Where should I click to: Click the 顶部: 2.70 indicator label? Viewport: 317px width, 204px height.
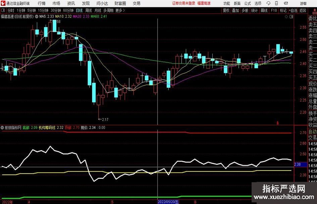(x=72, y=128)
